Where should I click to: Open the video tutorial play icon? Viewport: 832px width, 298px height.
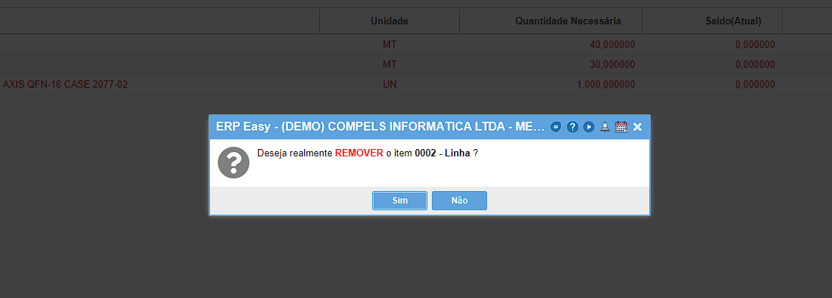[x=589, y=127]
